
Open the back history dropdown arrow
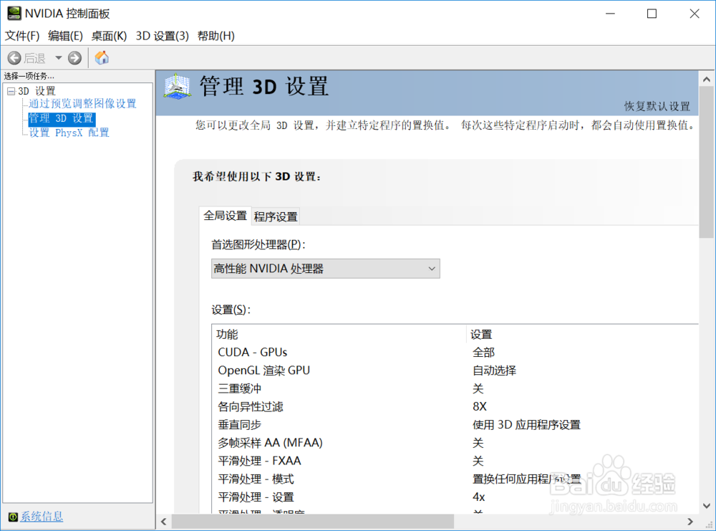pos(59,58)
